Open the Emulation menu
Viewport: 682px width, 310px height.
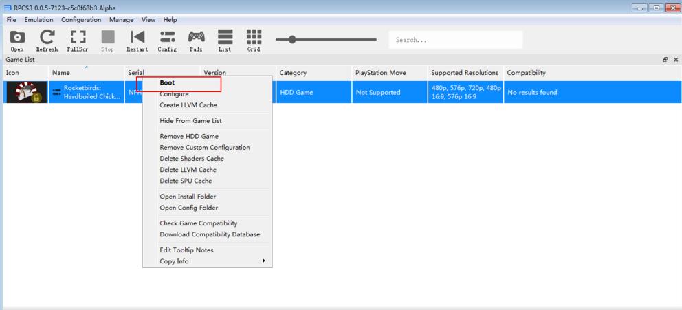pos(38,19)
